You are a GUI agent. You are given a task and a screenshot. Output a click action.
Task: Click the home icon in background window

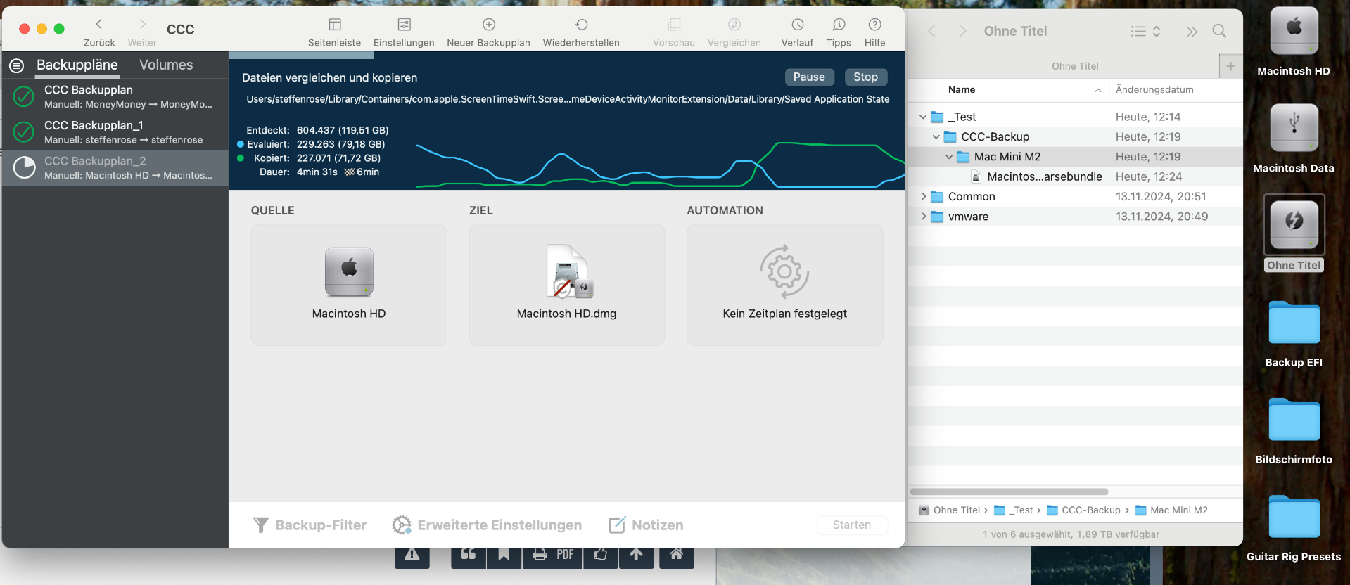[x=676, y=555]
